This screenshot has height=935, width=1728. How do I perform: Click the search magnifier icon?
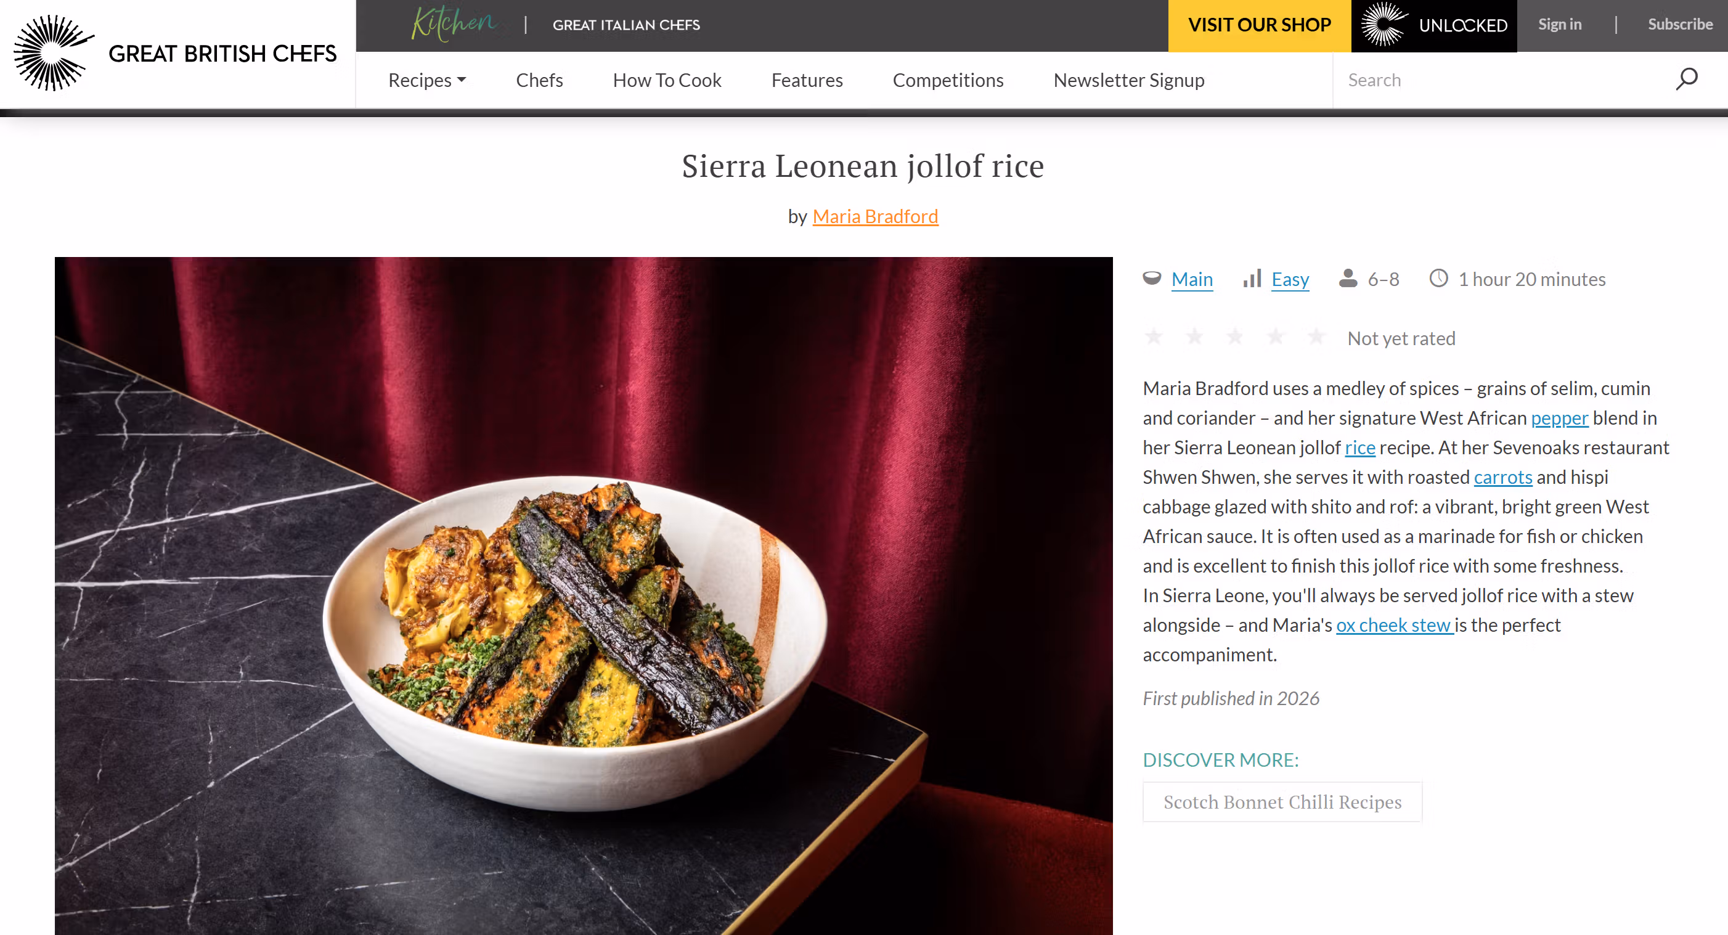1685,79
